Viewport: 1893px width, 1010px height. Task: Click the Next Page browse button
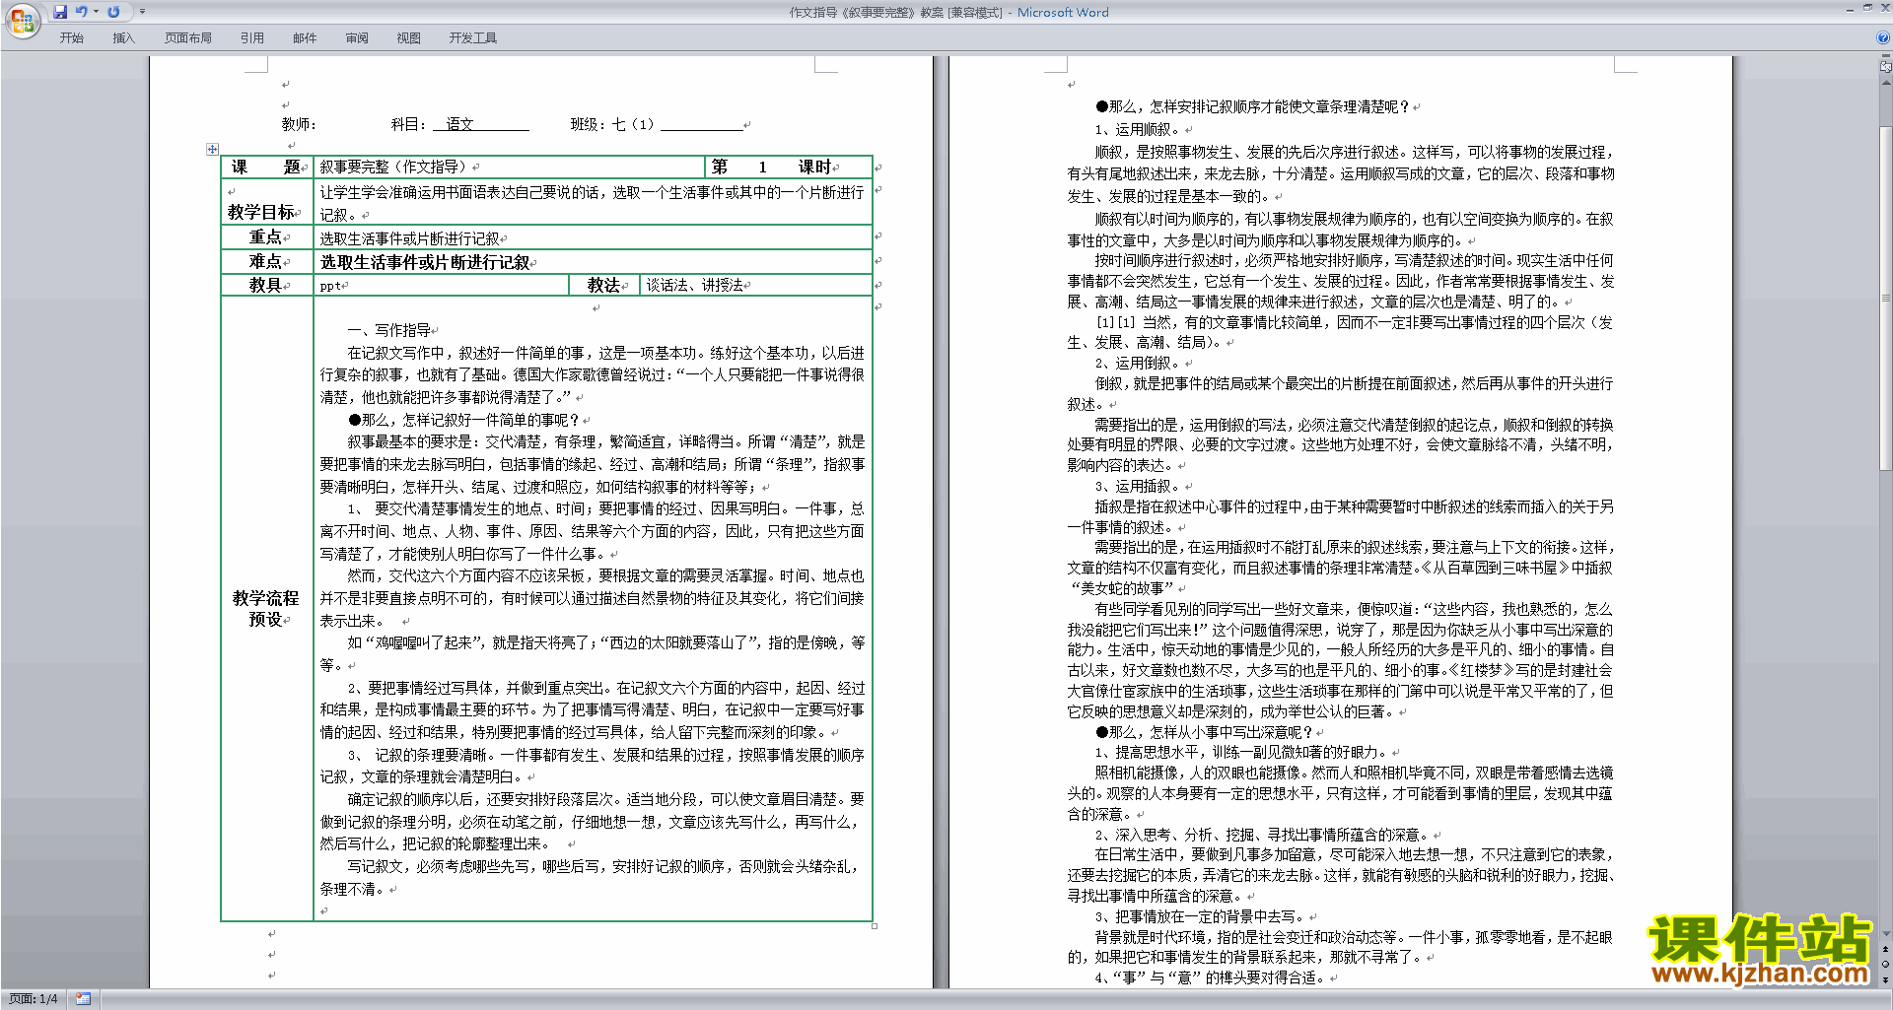coord(1885,979)
